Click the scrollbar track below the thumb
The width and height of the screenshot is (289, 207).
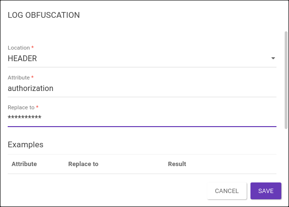click(286, 149)
